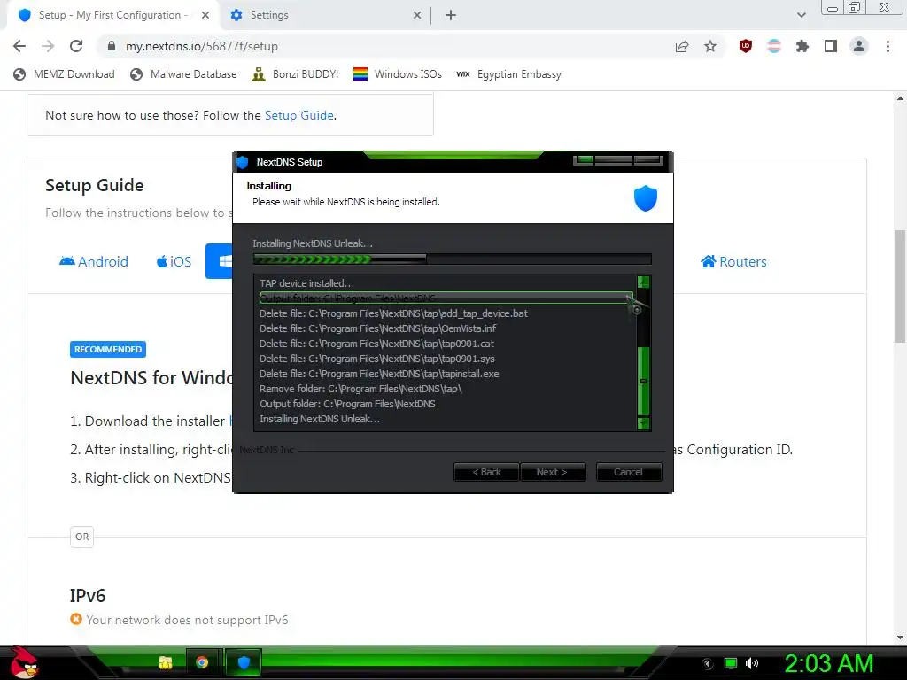
Task: Switch to the Settings tab
Action: coord(324,15)
